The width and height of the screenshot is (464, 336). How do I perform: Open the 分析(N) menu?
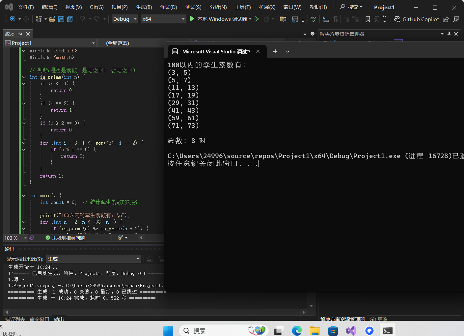click(218, 7)
